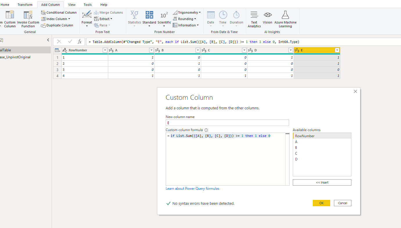Click OK in Custom Column dialog
Screen dimensions: 401x228
321,203
